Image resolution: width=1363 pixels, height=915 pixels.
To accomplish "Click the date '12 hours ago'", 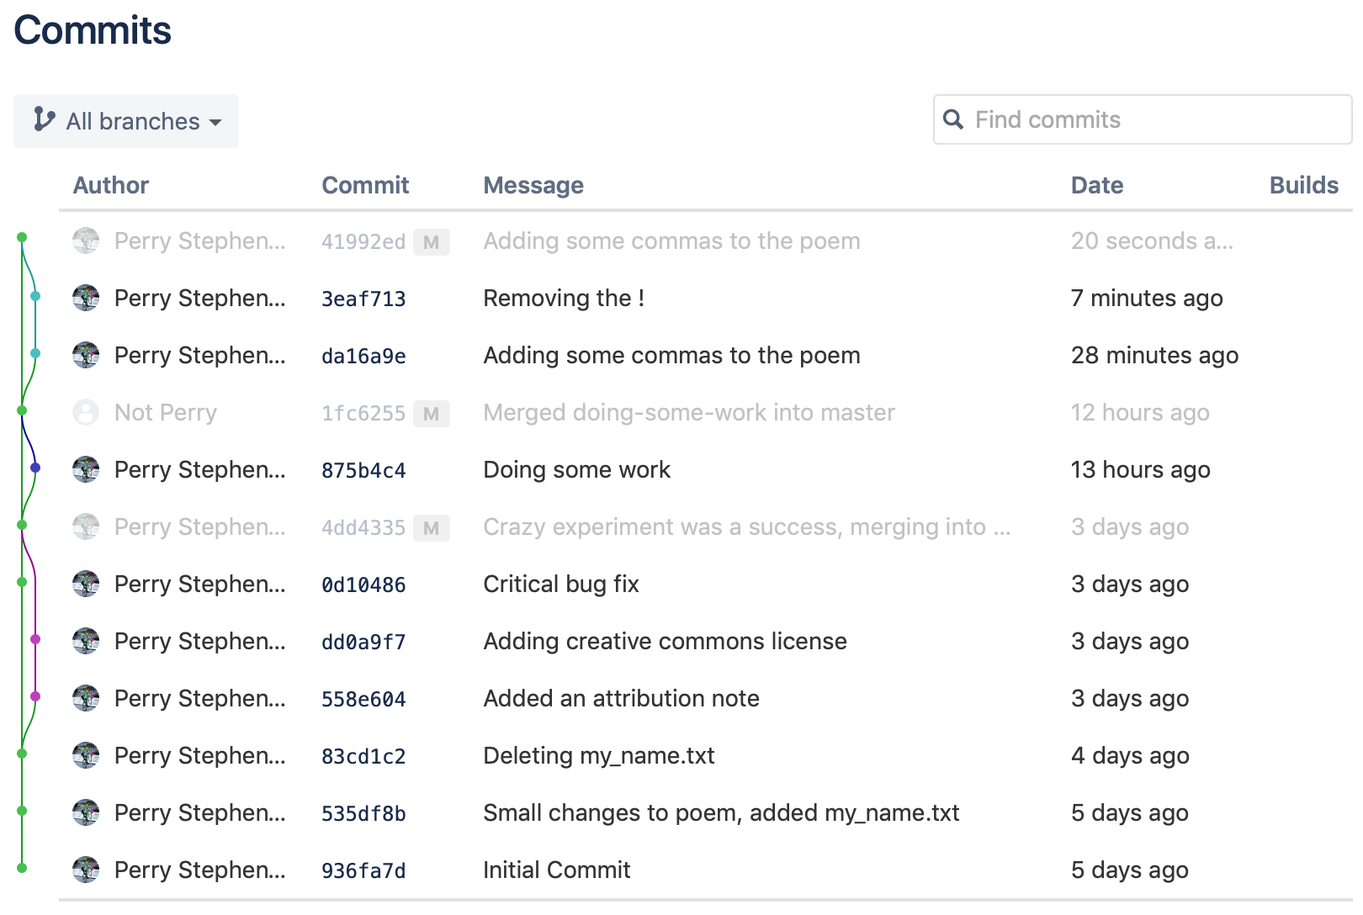I will (x=1140, y=413).
